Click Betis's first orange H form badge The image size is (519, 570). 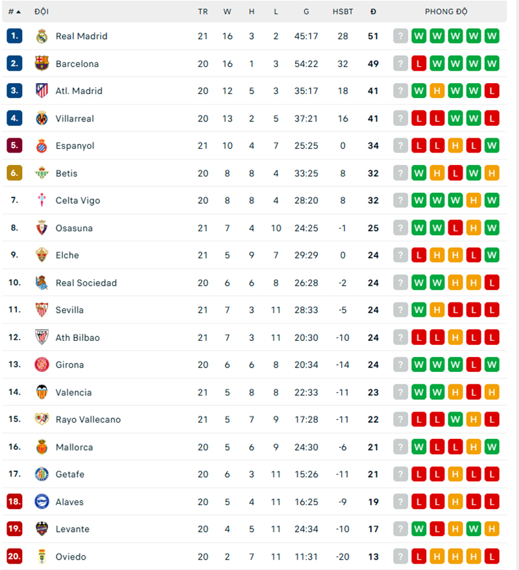click(437, 173)
